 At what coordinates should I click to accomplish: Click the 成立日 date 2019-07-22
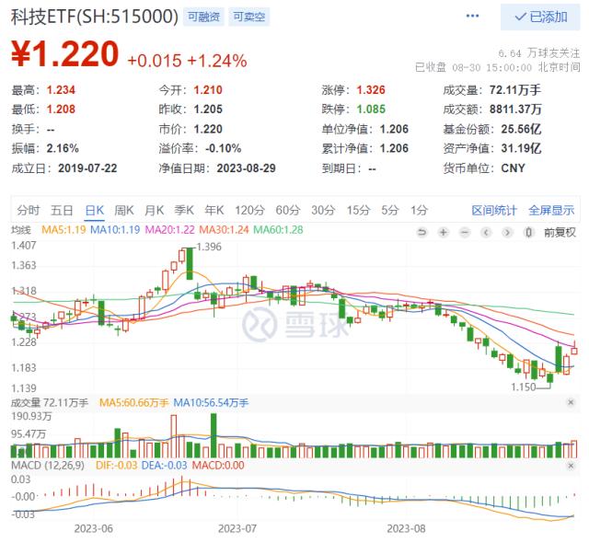point(87,168)
